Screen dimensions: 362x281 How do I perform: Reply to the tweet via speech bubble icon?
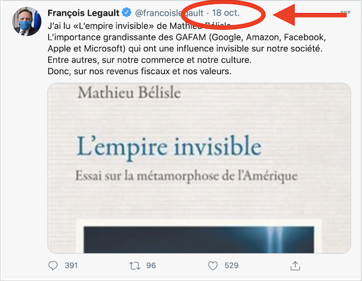53,265
